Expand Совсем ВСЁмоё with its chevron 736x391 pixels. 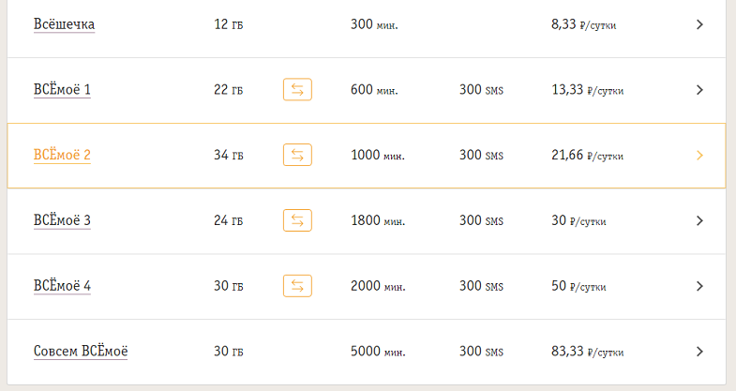coord(699,351)
